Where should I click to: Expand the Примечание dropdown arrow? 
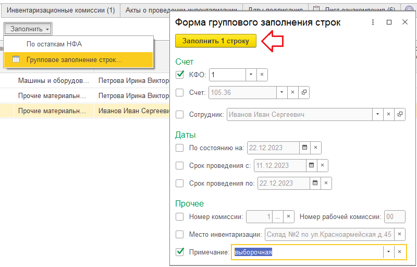coord(388,252)
